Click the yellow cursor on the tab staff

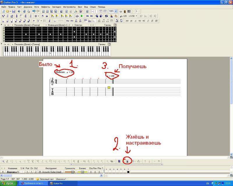[x=109, y=87]
